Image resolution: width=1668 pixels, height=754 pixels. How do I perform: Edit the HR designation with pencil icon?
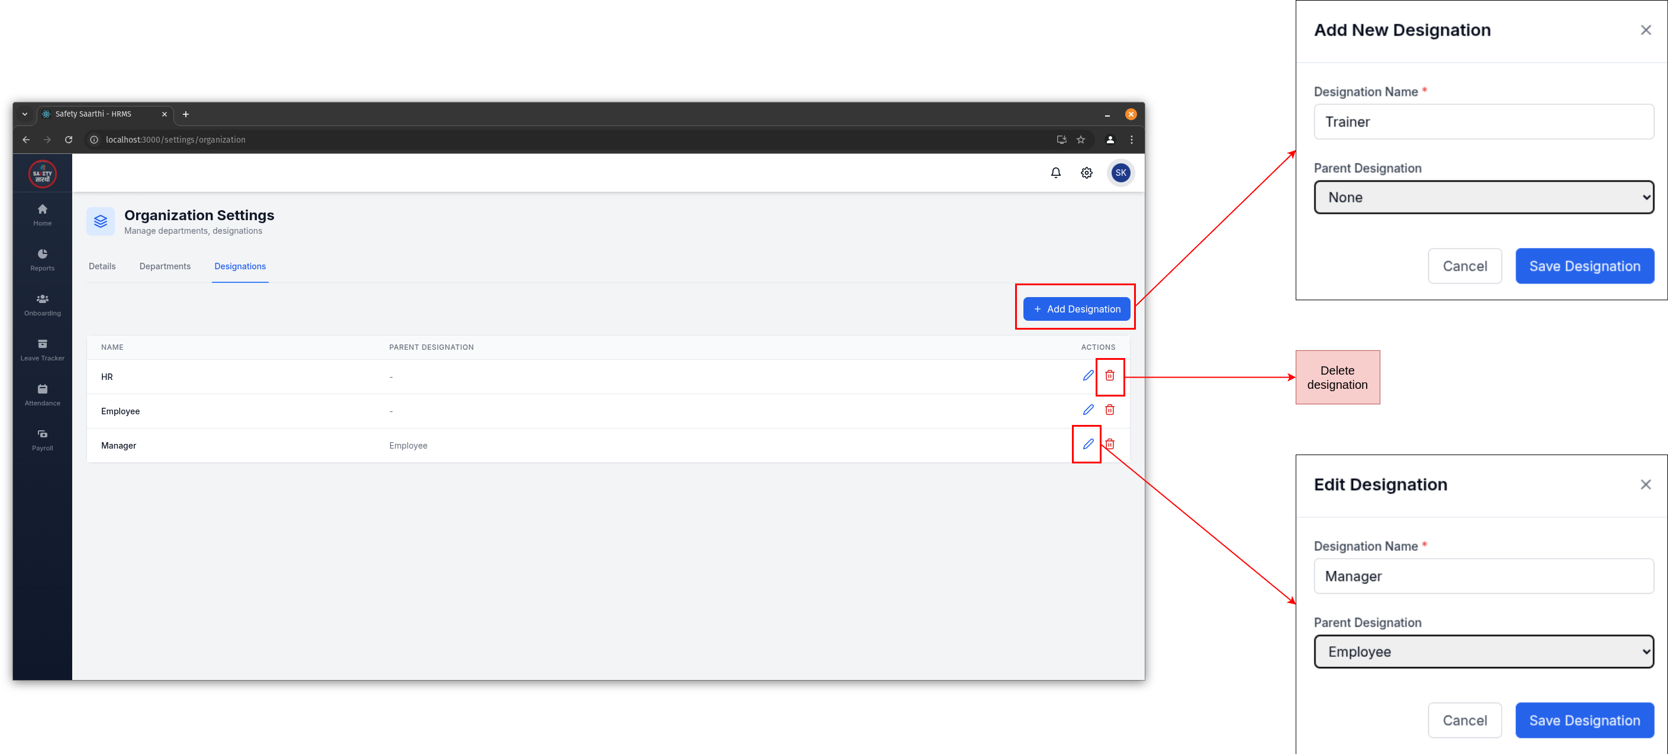point(1088,375)
